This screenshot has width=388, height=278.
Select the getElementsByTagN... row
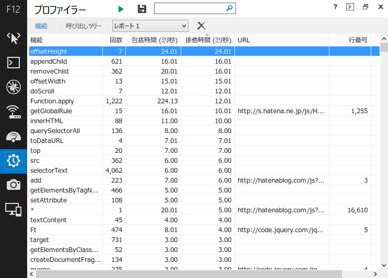[204, 190]
